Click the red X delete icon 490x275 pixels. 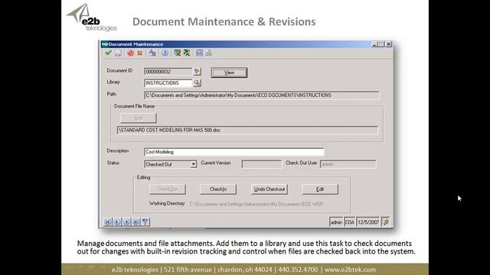(139, 53)
